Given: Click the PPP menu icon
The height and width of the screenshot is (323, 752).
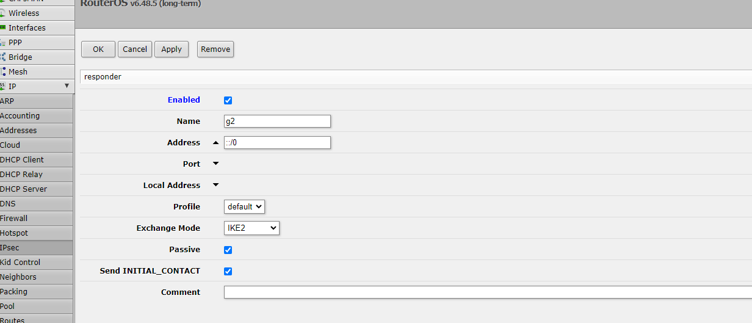Looking at the screenshot, I should tap(3, 42).
